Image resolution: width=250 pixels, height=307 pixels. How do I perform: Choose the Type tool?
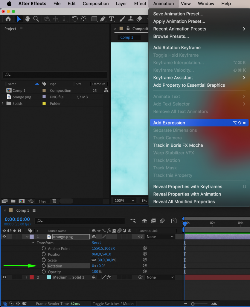[x=112, y=19]
